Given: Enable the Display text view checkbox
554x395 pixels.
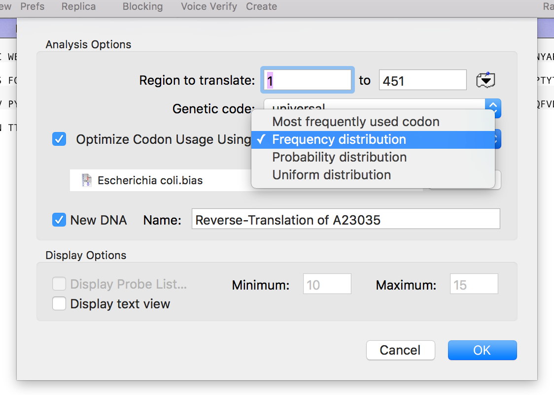Looking at the screenshot, I should point(59,304).
